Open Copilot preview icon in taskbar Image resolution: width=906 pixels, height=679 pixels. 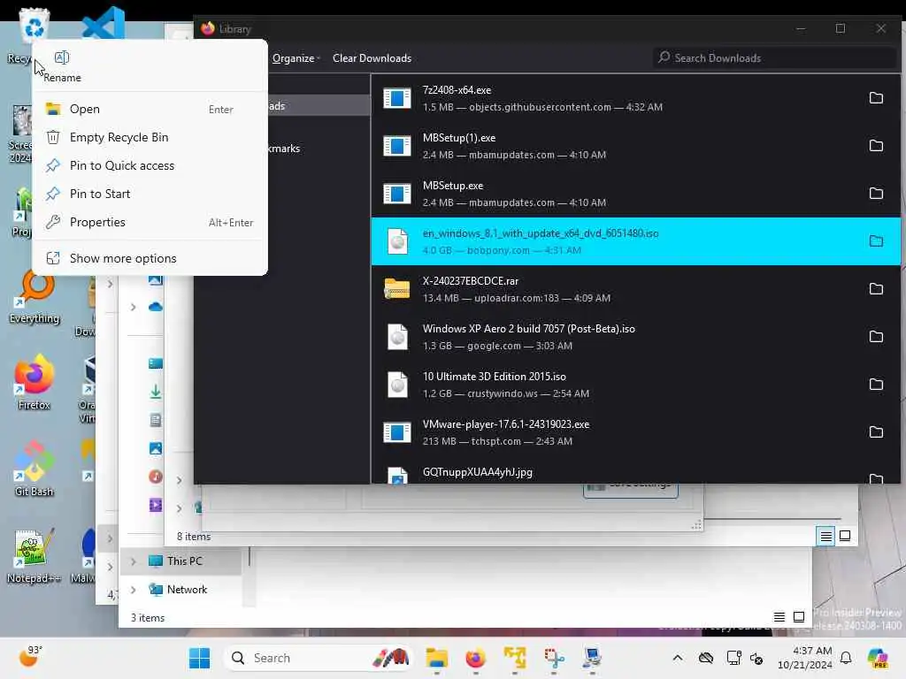[878, 658]
